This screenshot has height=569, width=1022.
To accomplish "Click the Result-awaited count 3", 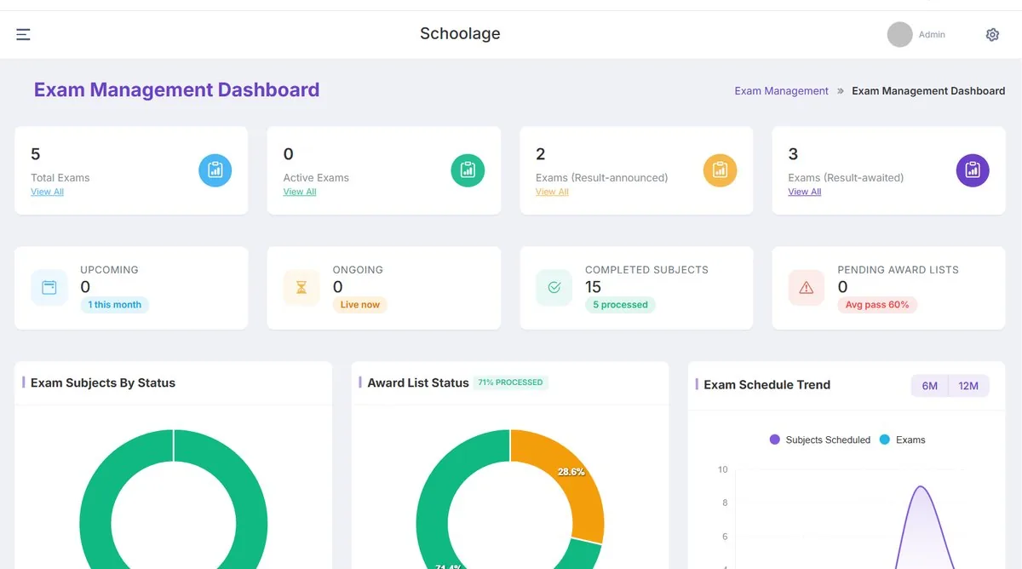I will click(x=793, y=154).
